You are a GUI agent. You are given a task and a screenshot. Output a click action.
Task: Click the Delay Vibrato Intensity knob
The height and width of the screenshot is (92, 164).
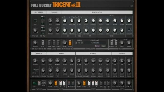[35, 43]
